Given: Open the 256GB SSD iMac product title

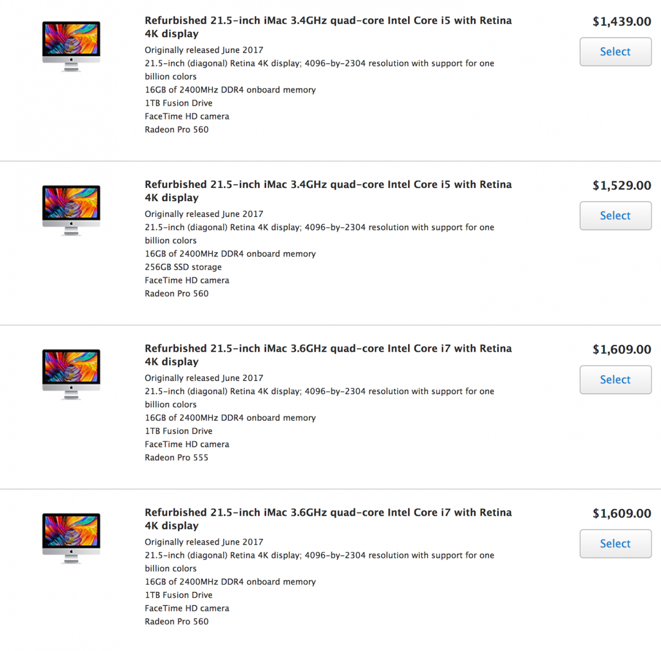Looking at the screenshot, I should pyautogui.click(x=328, y=191).
